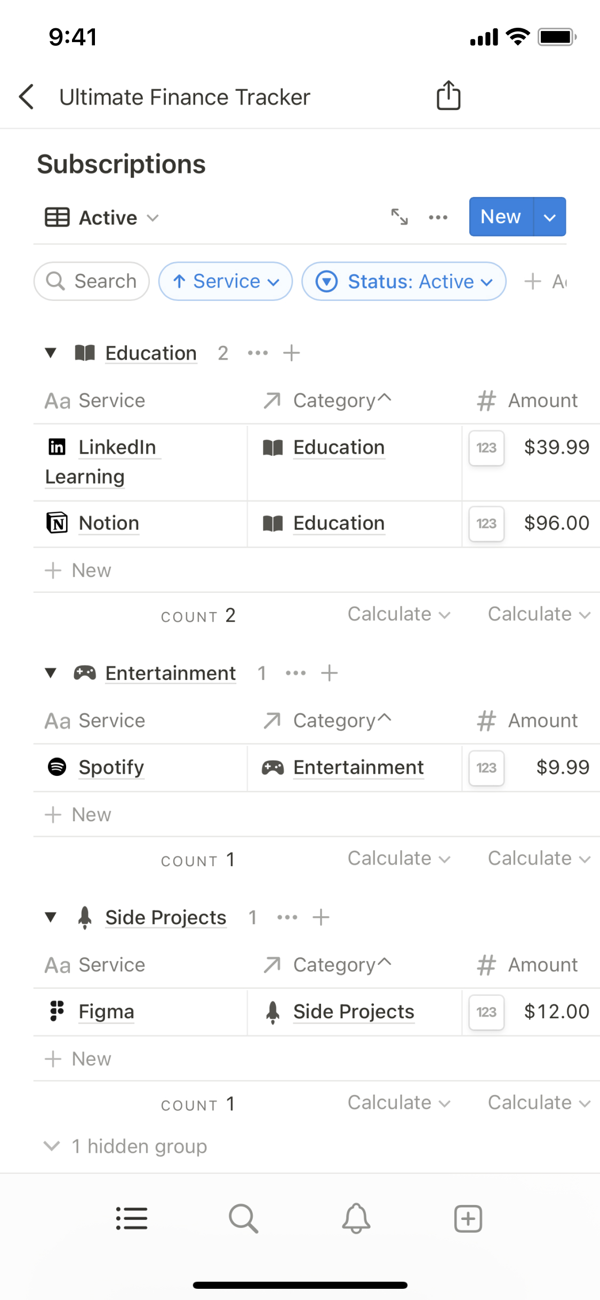Open the Active view switcher dropdown
The width and height of the screenshot is (600, 1300).
coord(102,218)
